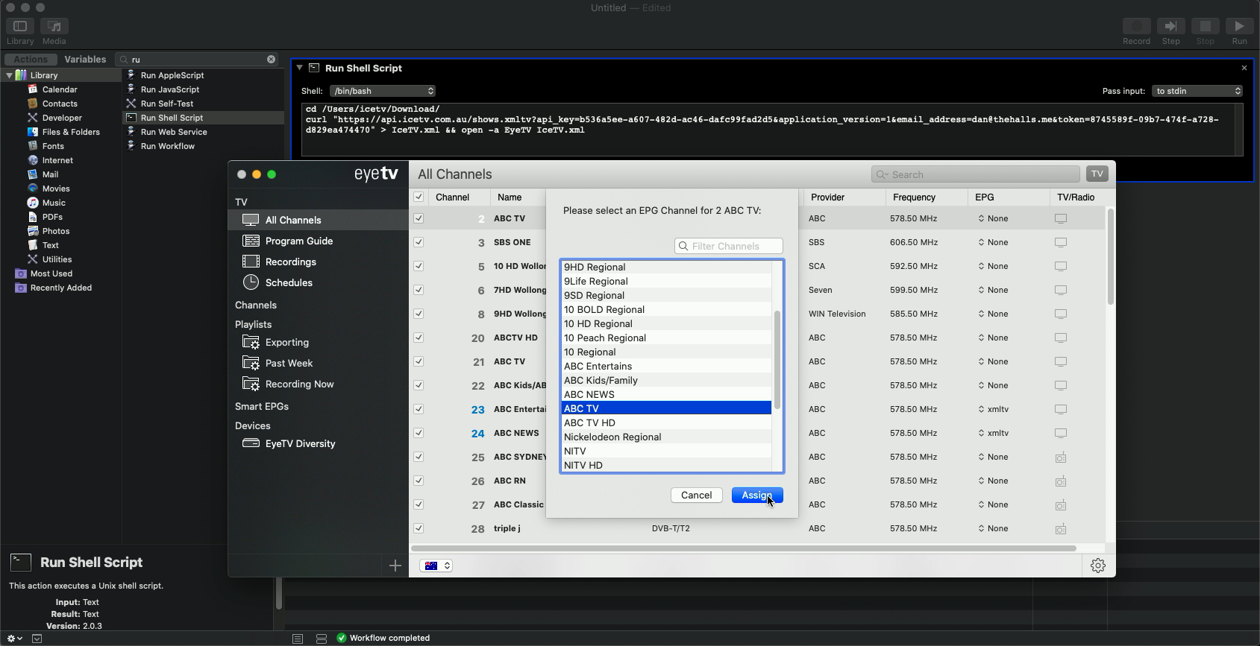Open the PDFs library category
The width and height of the screenshot is (1260, 646).
click(x=52, y=217)
